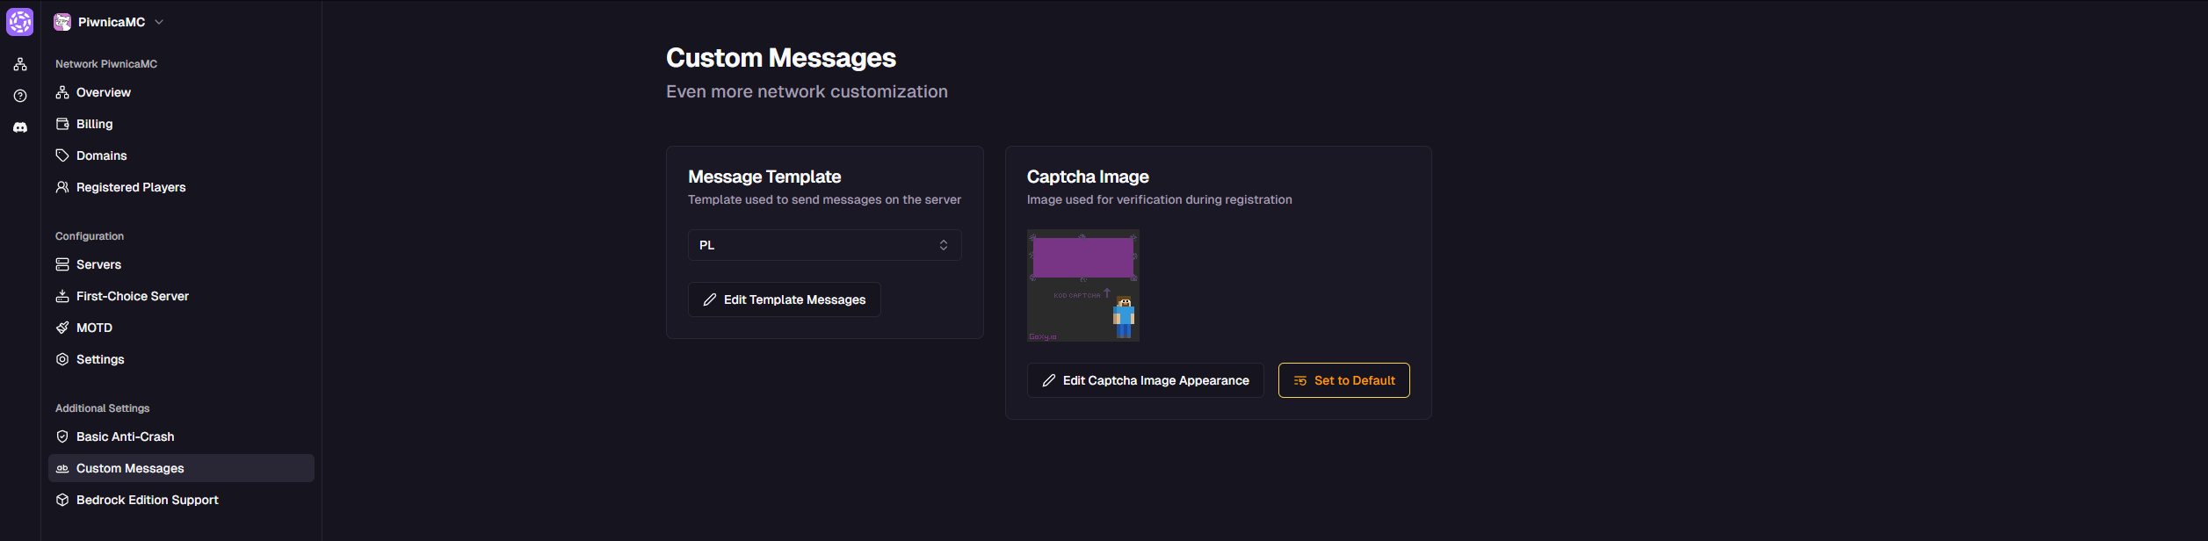Click the Billing wallet icon
Viewport: 2208px width, 541px height.
tap(62, 124)
